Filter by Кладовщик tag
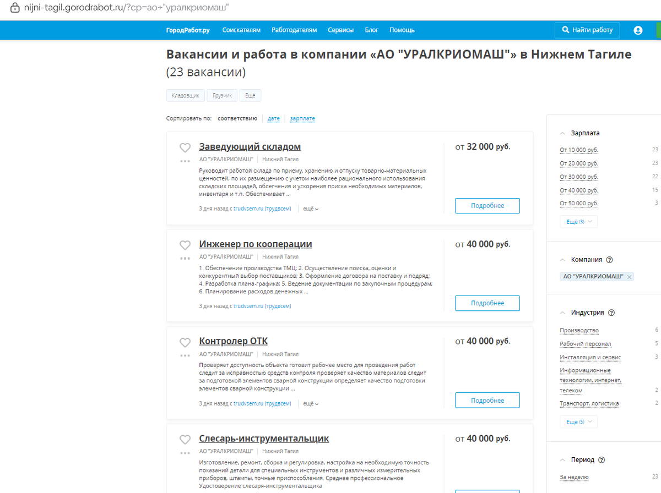The height and width of the screenshot is (493, 661). (x=186, y=96)
